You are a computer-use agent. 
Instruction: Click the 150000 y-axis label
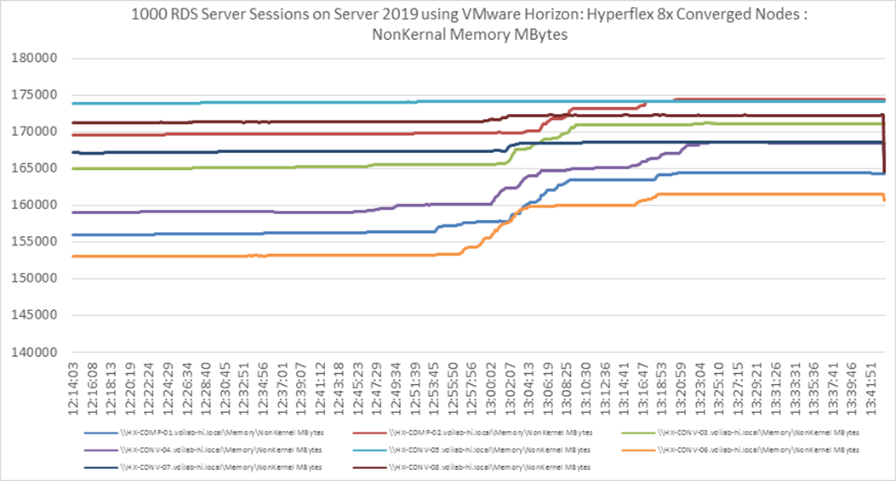pyautogui.click(x=34, y=279)
